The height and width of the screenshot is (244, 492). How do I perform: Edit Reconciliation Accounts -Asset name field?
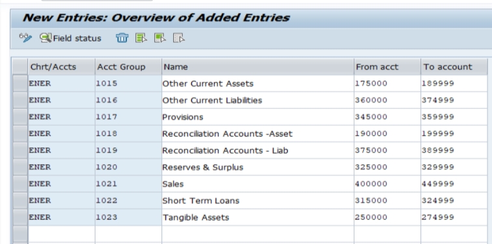[258, 134]
